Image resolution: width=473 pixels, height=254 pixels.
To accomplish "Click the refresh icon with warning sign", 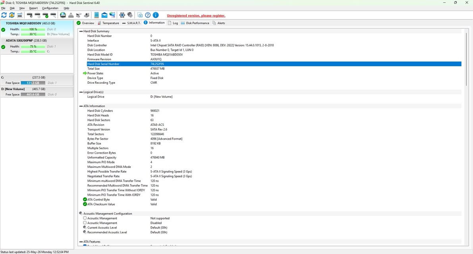I will coord(12,15).
